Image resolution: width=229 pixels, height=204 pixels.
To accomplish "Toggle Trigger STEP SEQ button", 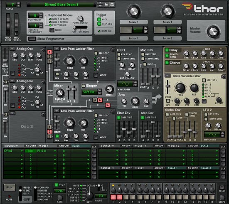I will (x=99, y=24).
